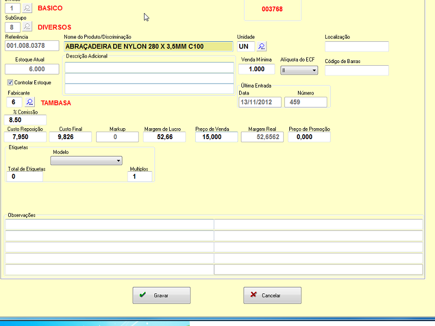This screenshot has height=326, width=435.
Task: Click the Custo Reposição field
Action: click(25, 137)
